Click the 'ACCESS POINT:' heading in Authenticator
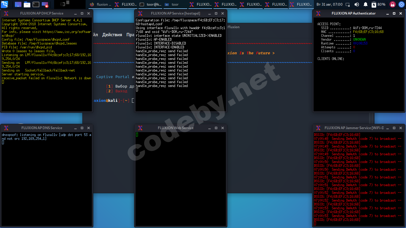This screenshot has height=228, width=406. (x=329, y=24)
